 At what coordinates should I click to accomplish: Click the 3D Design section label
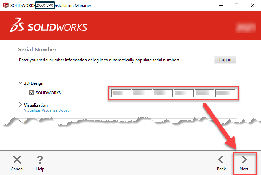click(34, 83)
